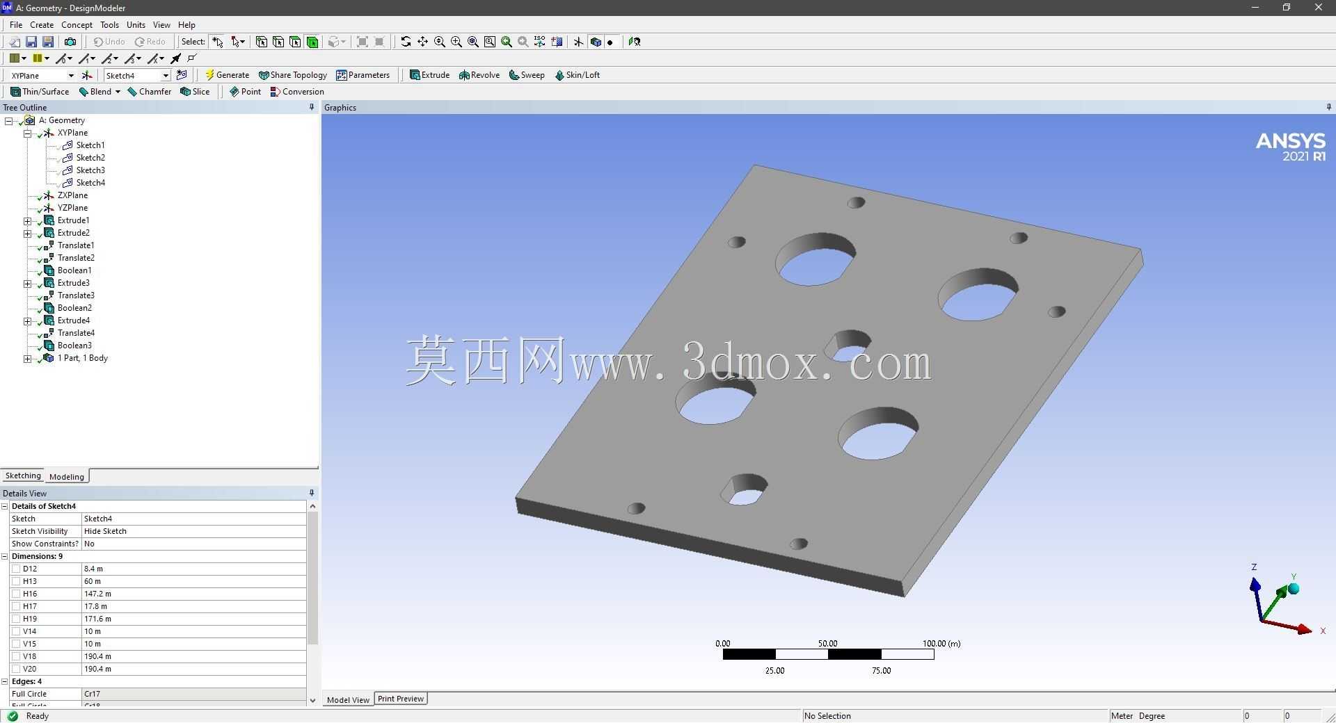The width and height of the screenshot is (1336, 723).
Task: Tick the V20 dimension checkbox
Action: (16, 669)
